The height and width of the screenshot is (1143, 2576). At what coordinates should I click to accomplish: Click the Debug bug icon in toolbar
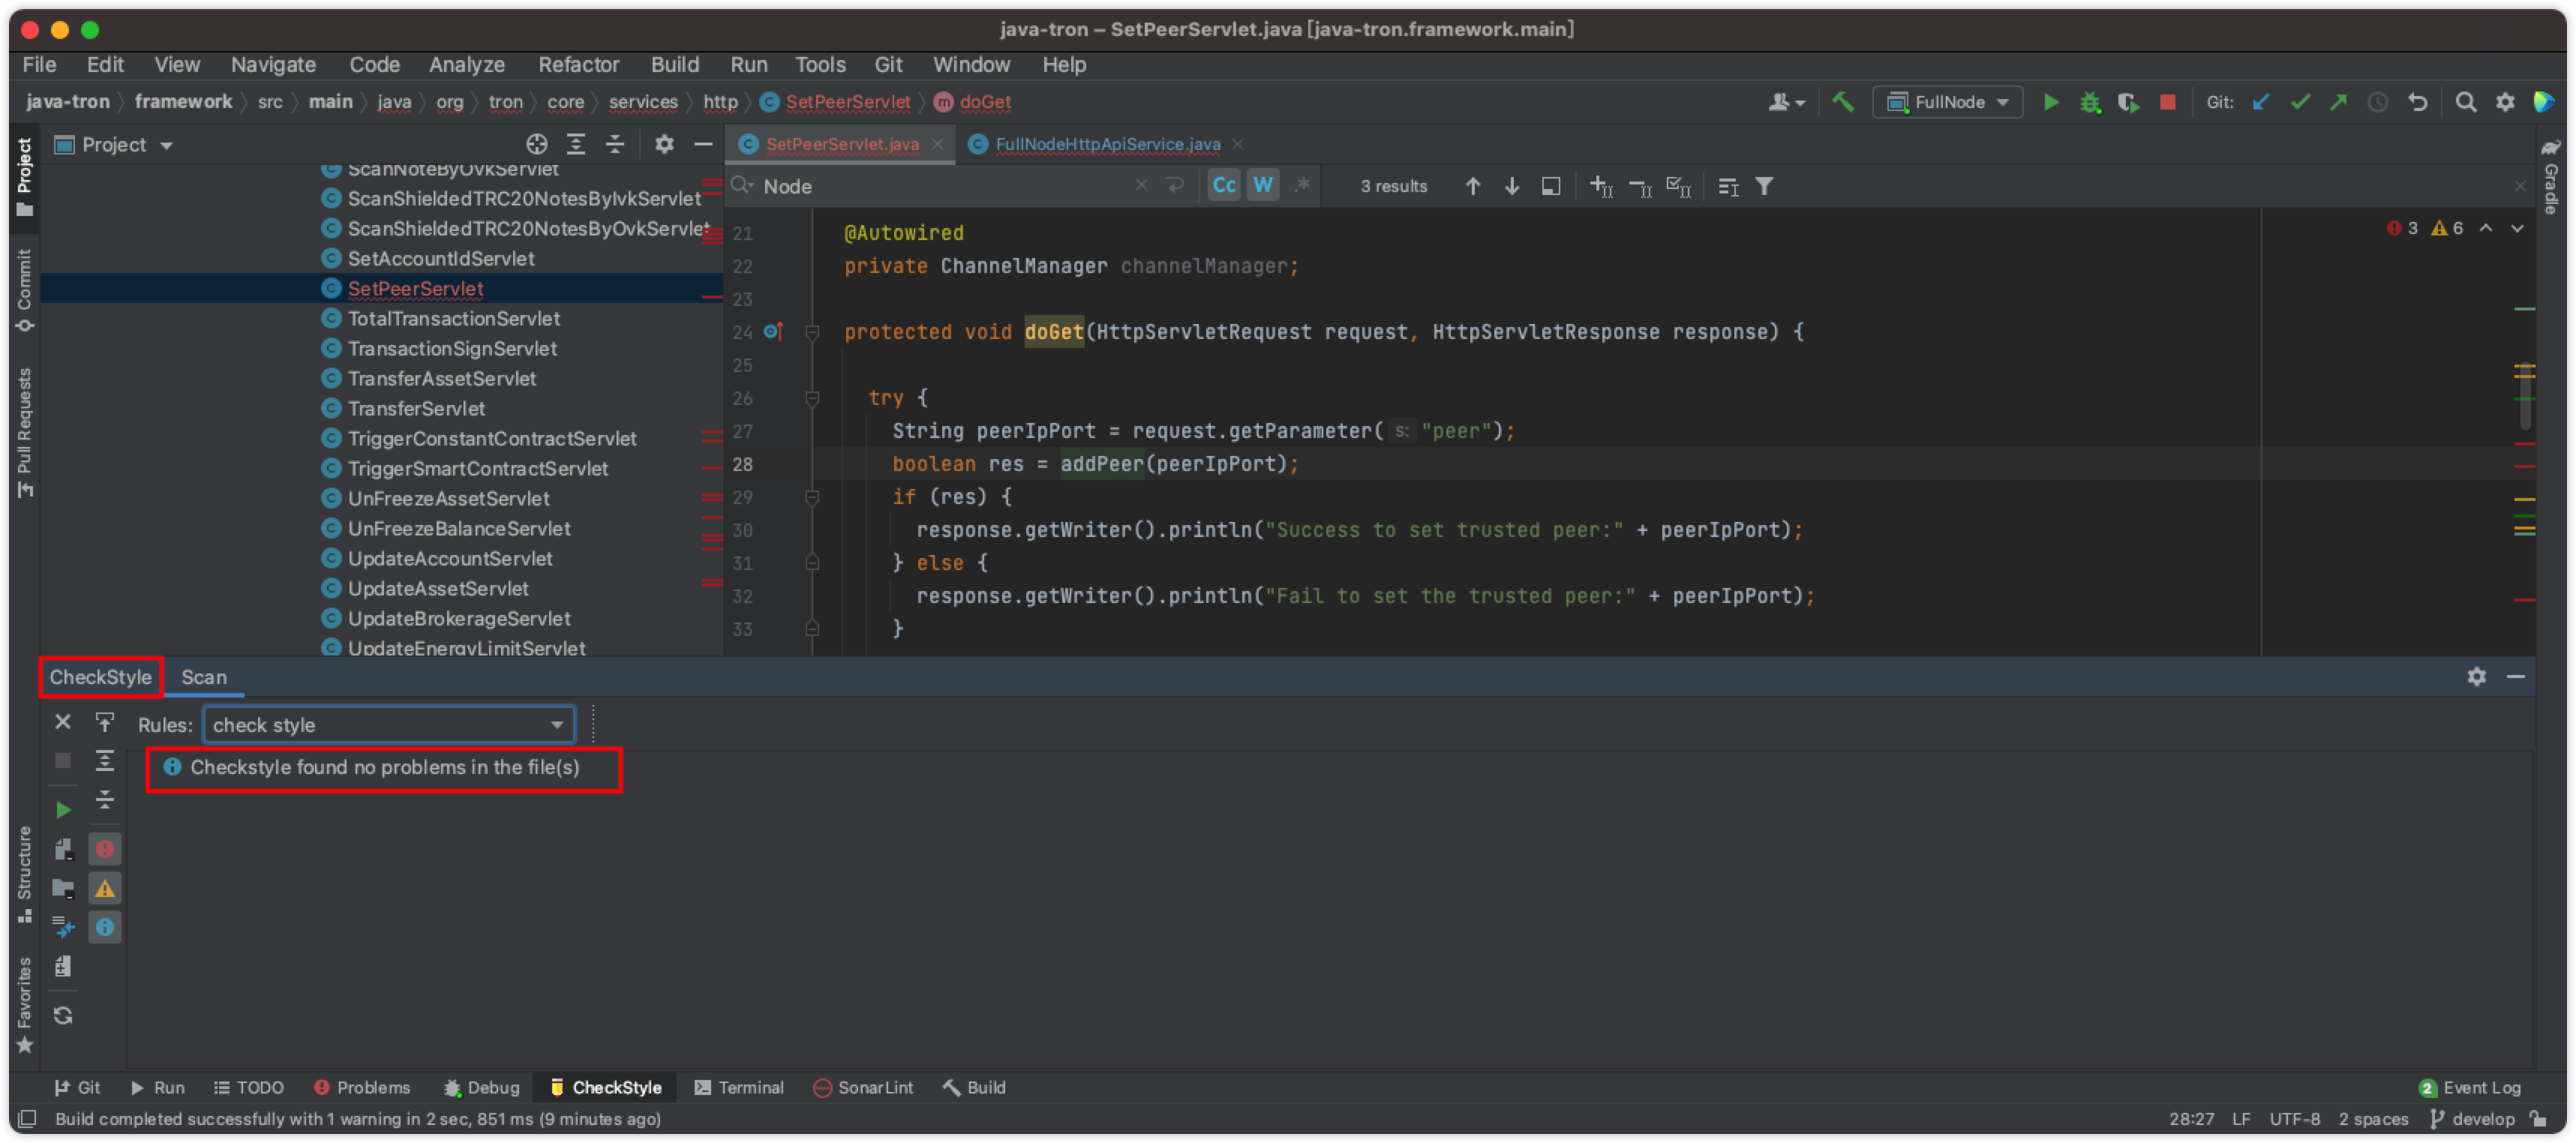point(2089,102)
